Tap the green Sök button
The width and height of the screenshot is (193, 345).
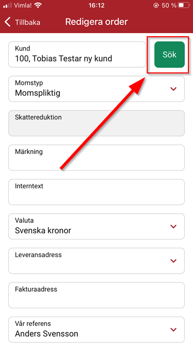[170, 54]
